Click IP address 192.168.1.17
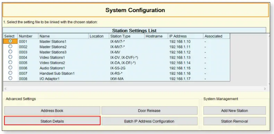Viewport: 274px width, 134px height. (180, 79)
